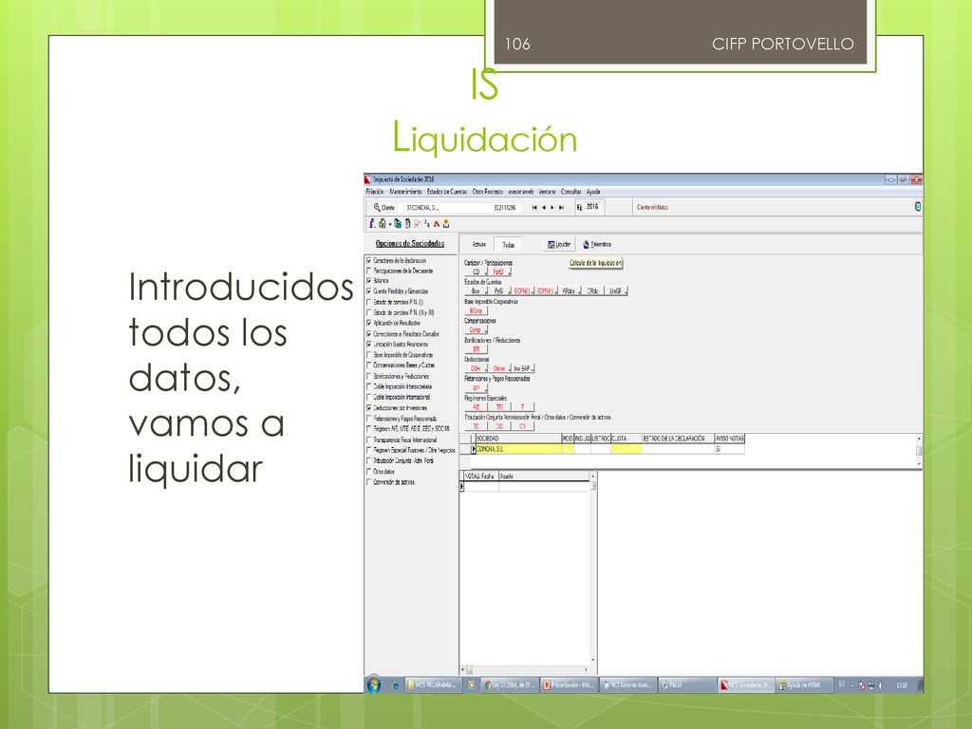Click the SOCIEDAD column header

pos(518,439)
